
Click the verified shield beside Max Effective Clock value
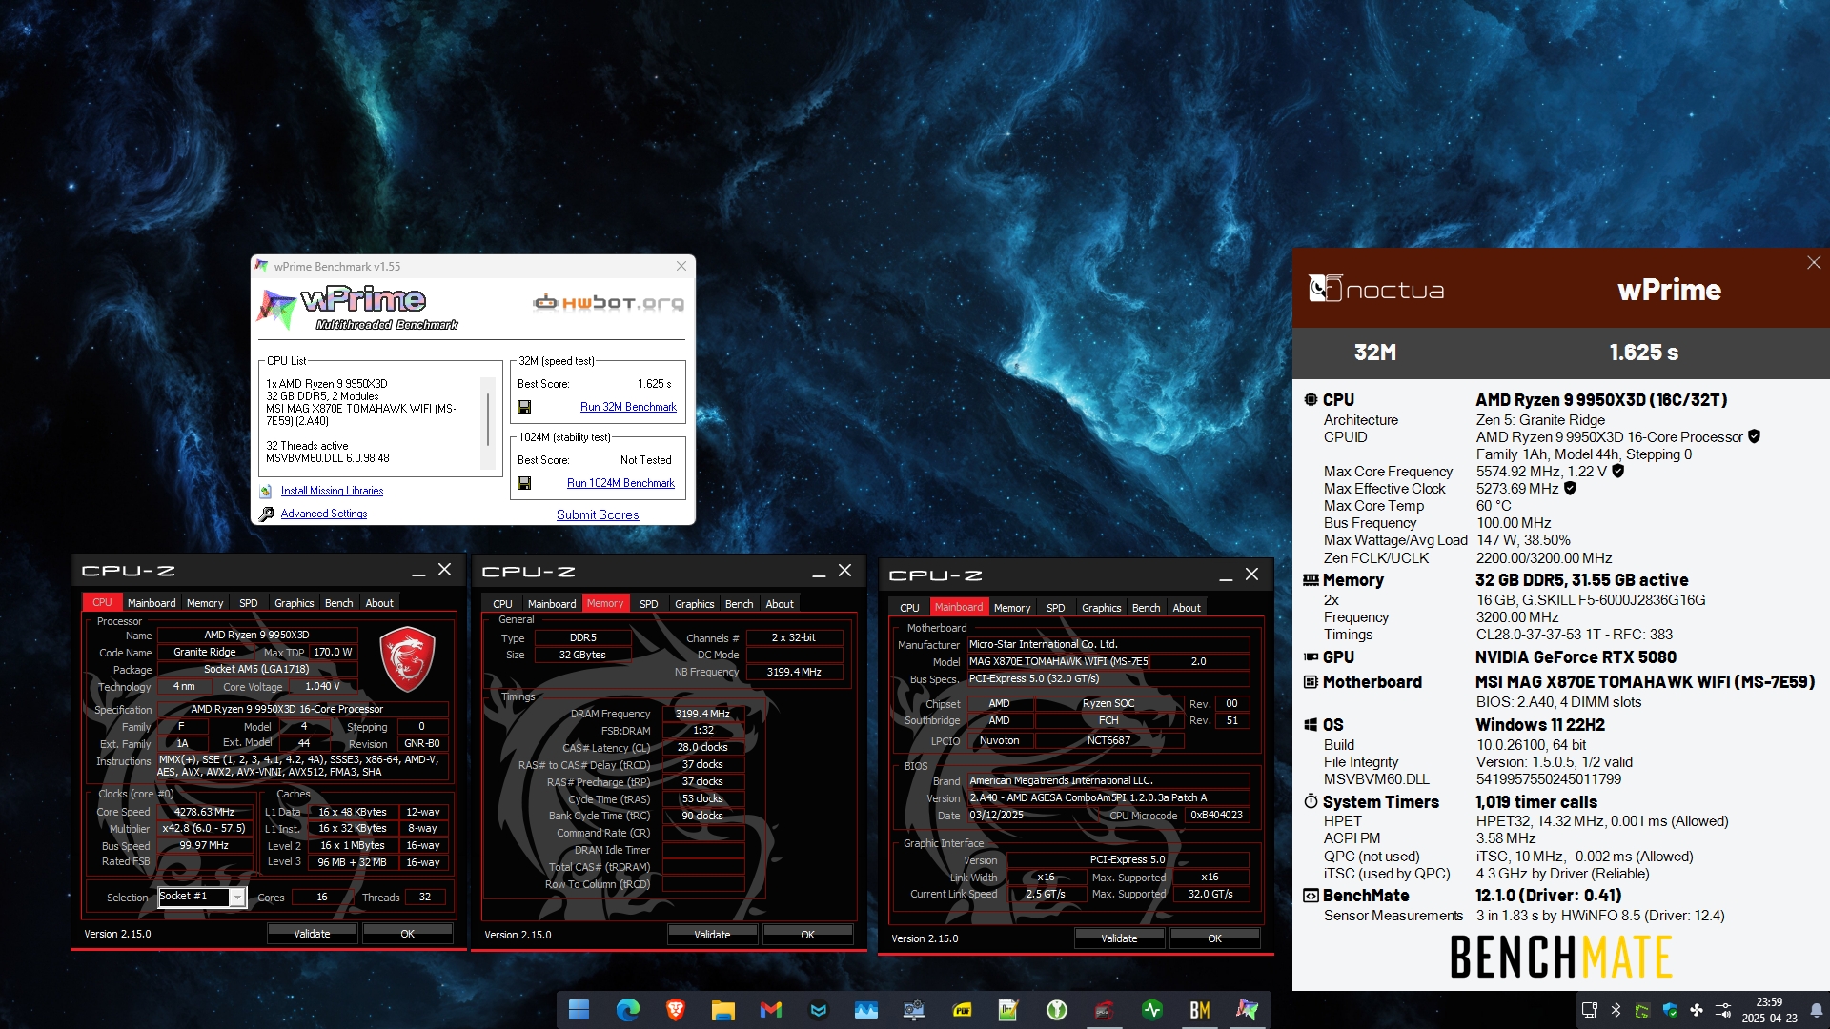coord(1570,488)
